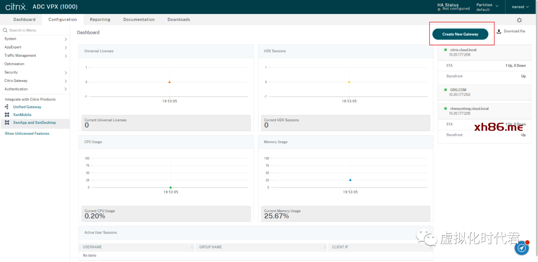This screenshot has height=262, width=538.
Task: Click the Citrix Gateway menu label
Action: [x=16, y=81]
